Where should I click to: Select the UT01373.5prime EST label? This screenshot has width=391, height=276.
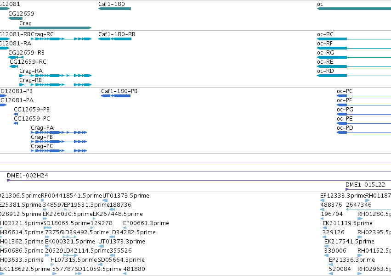click(126, 196)
